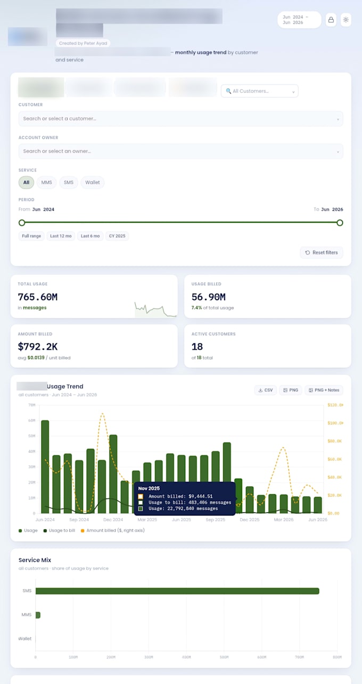Toggle the Usage legend series
This screenshot has height=684, width=362.
click(28, 530)
